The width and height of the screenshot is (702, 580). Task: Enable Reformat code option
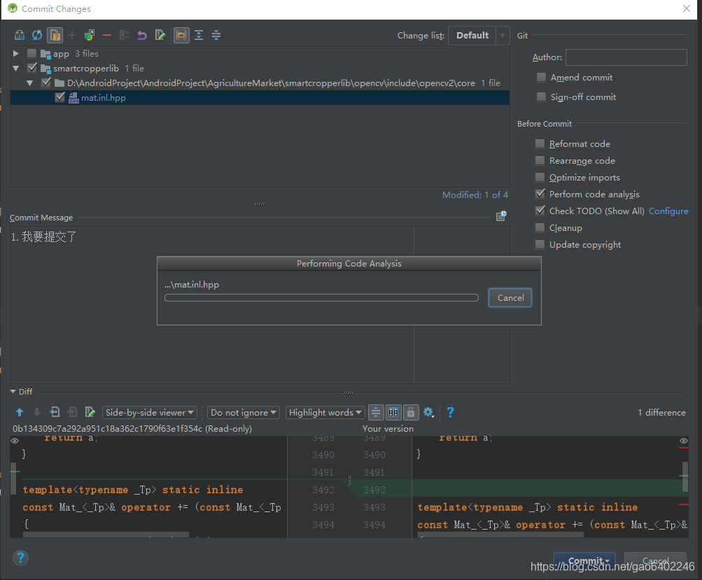540,143
